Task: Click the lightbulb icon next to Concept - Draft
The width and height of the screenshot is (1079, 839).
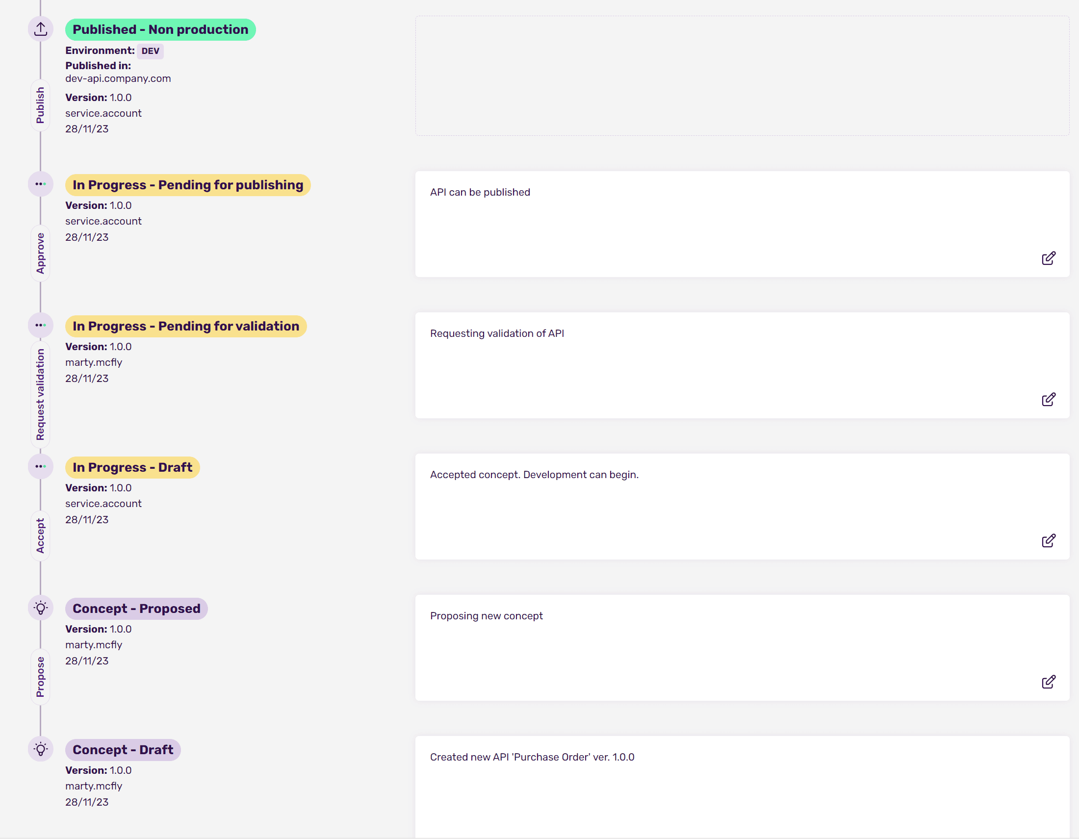Action: [x=41, y=749]
